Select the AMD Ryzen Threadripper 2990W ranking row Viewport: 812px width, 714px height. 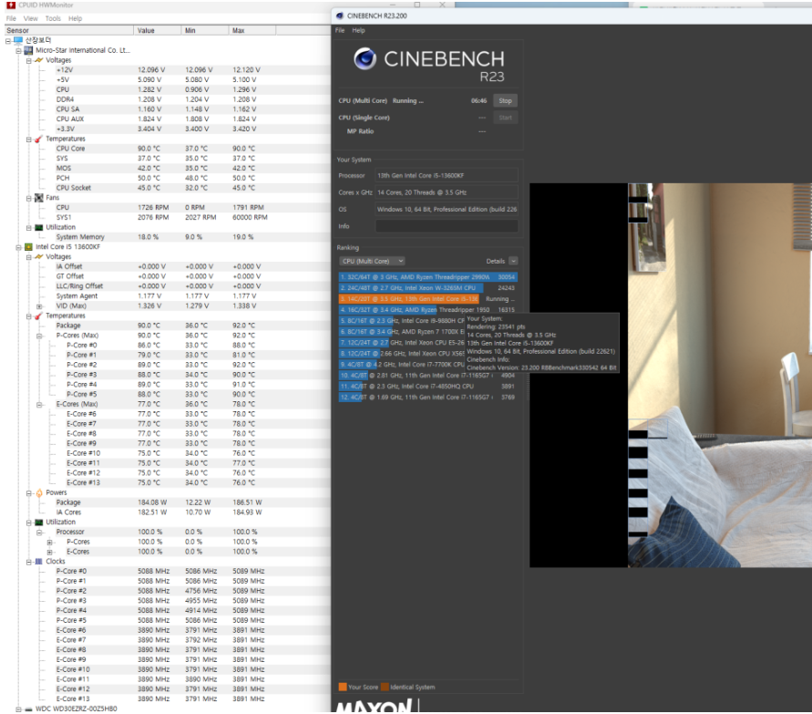click(x=427, y=277)
